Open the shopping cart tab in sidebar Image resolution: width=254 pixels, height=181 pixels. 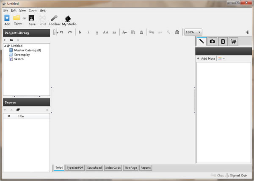pos(233,42)
